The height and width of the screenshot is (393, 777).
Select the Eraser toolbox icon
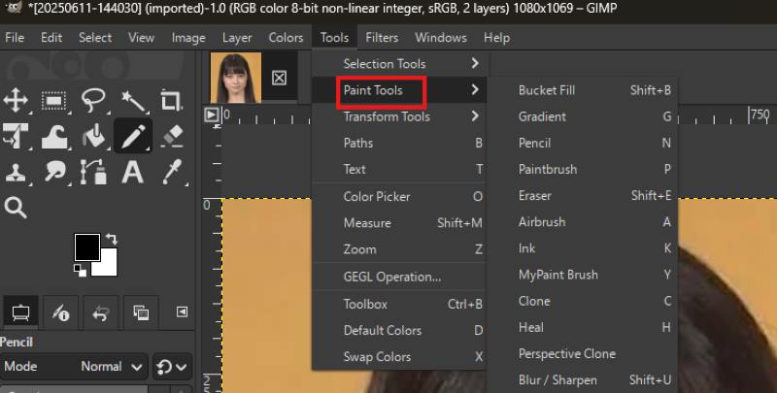click(172, 136)
